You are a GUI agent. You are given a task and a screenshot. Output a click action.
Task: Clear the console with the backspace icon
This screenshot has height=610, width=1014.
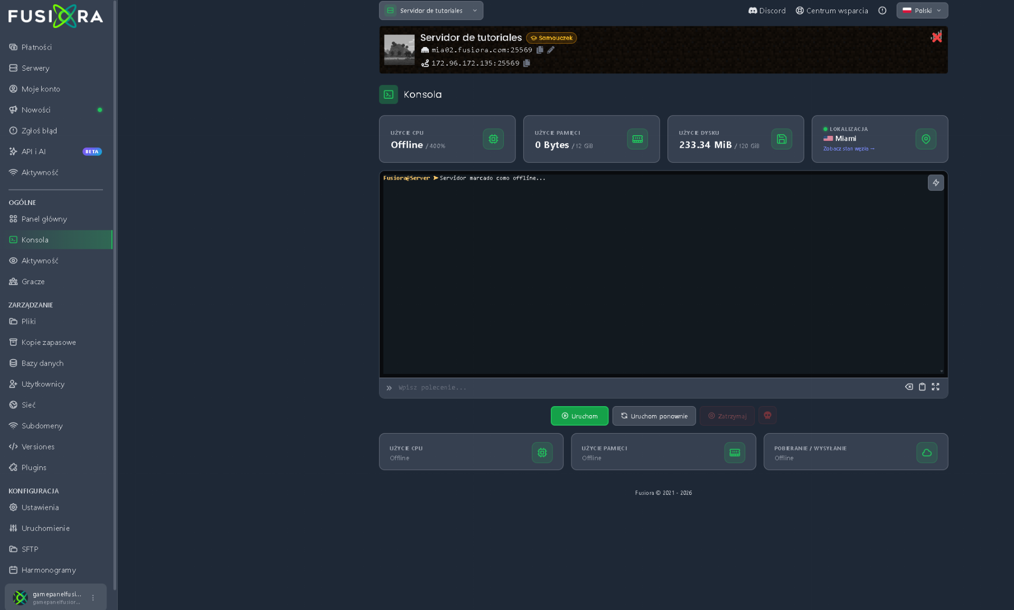coord(909,387)
